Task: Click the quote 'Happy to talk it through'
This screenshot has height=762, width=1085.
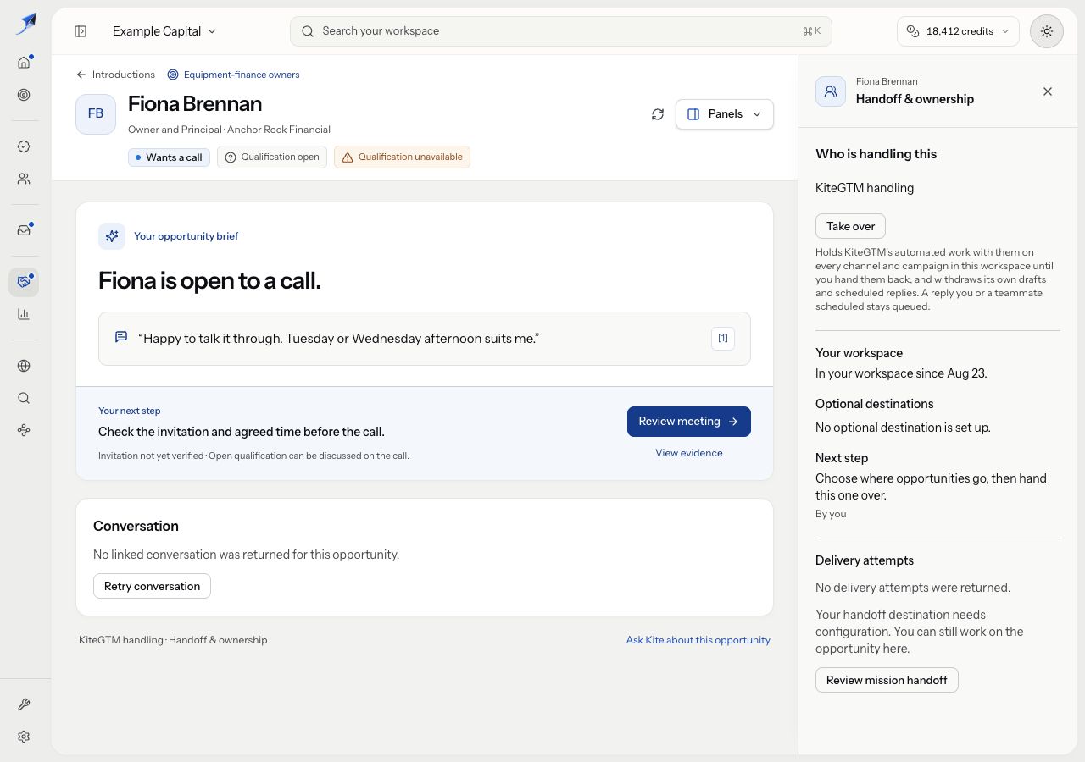Action: tap(339, 339)
